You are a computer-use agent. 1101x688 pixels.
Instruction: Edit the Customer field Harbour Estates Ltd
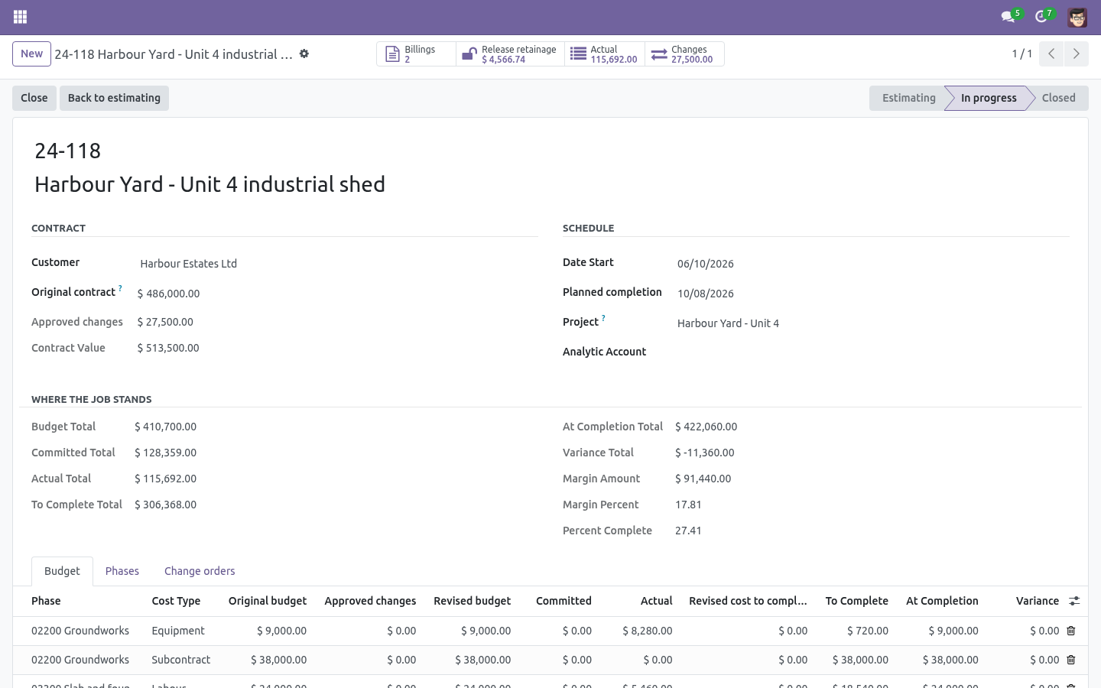339,264
